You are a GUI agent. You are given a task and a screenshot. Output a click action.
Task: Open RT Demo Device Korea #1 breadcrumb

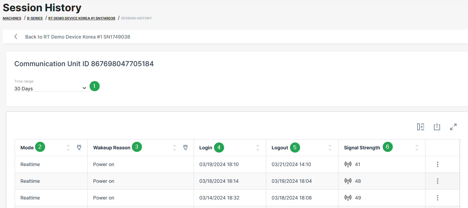[82, 18]
